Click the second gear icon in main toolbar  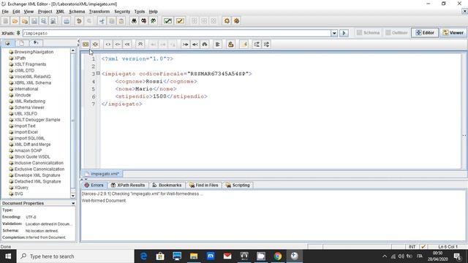point(236,21)
